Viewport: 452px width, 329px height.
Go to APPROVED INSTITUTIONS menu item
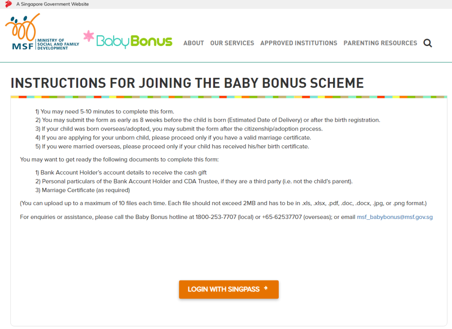tap(298, 43)
